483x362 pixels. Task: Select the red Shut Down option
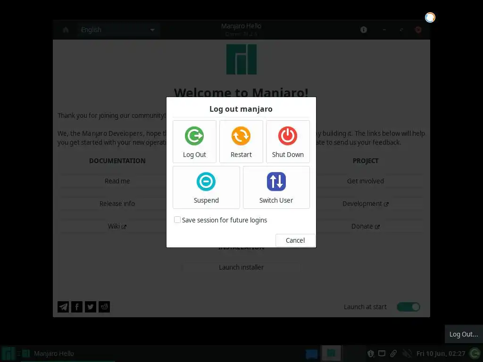click(288, 141)
